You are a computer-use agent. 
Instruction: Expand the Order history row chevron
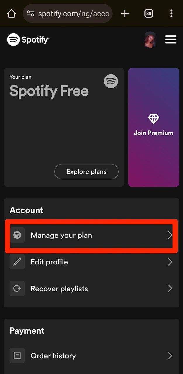pos(170,356)
